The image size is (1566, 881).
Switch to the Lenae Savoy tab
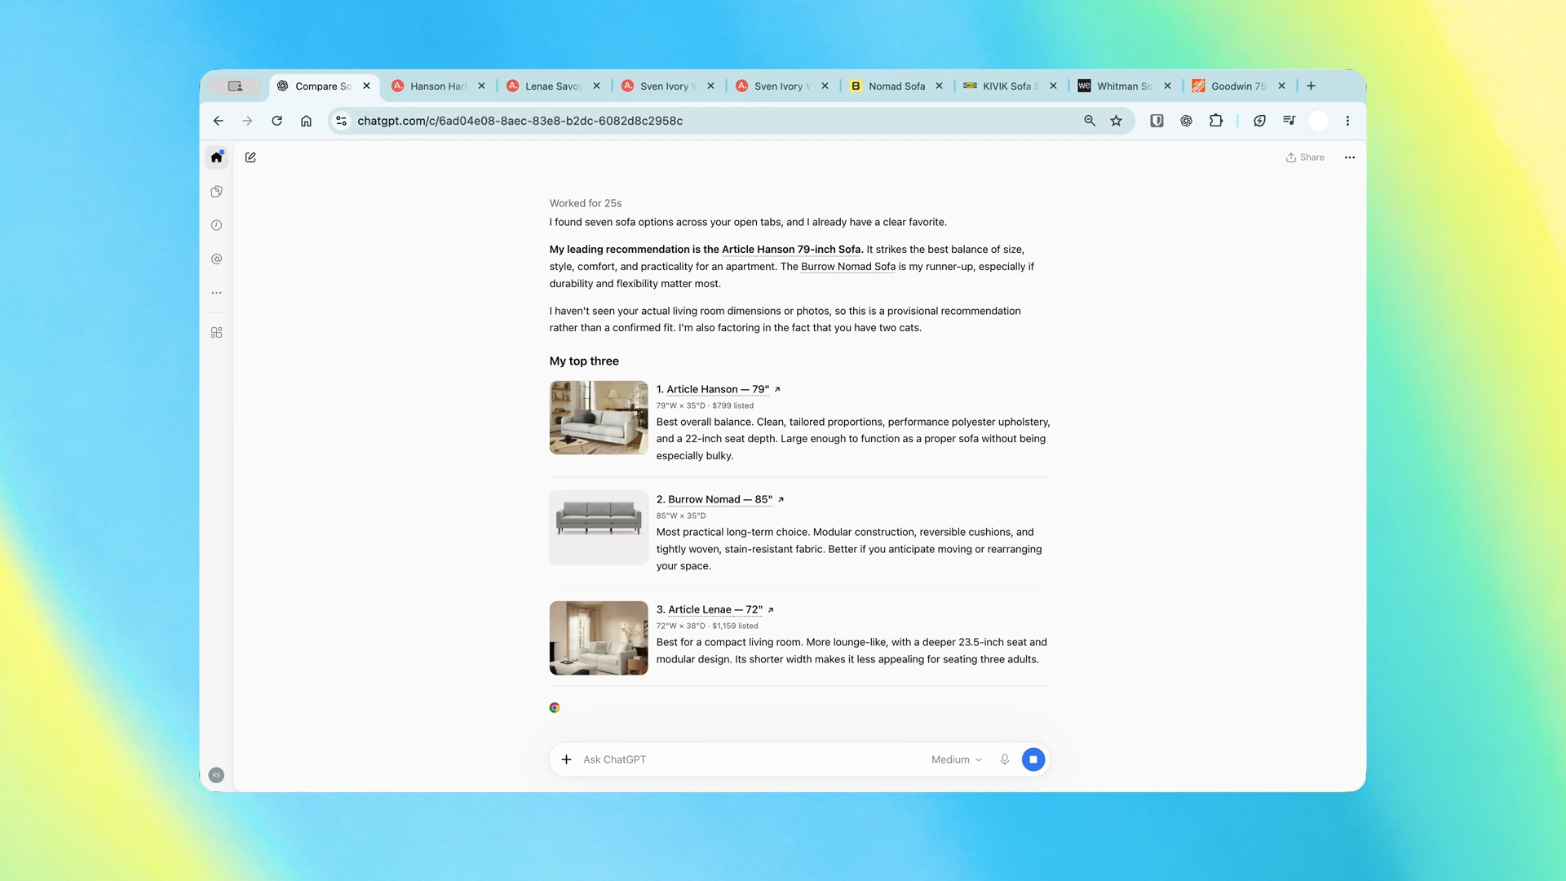coord(553,86)
